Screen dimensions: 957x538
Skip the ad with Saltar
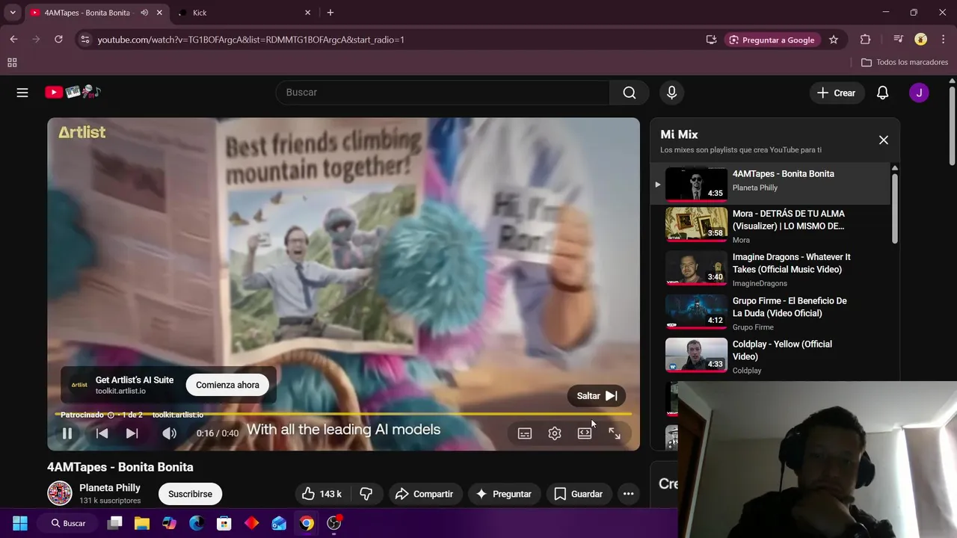[x=597, y=396]
